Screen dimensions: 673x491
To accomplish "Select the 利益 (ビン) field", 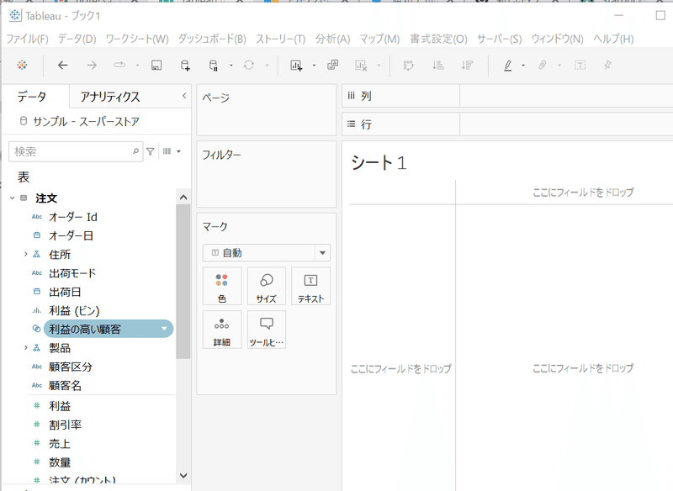I will tap(74, 310).
